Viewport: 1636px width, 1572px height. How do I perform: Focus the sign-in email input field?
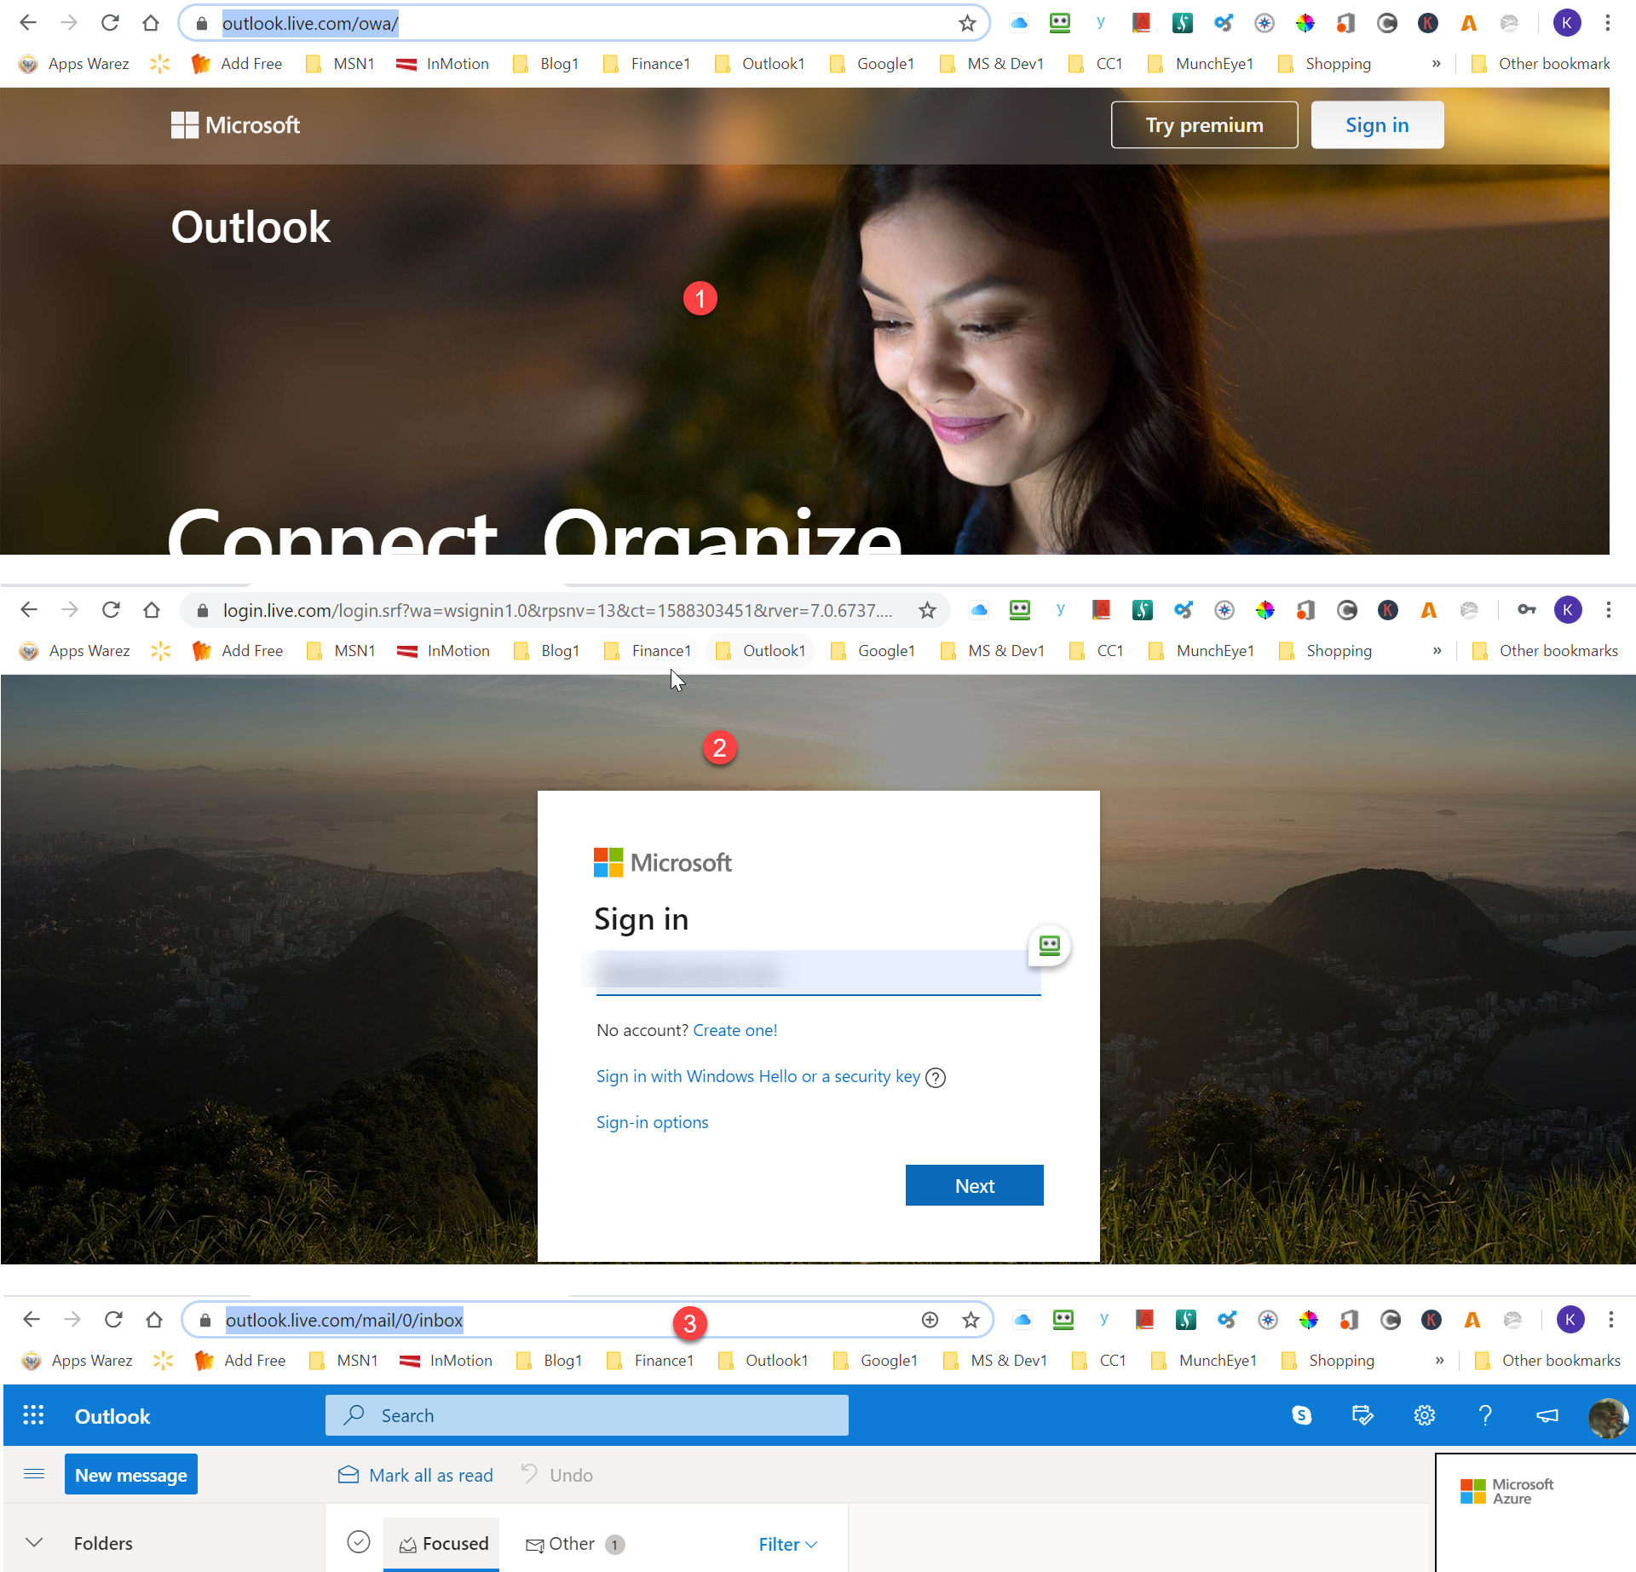click(x=818, y=972)
